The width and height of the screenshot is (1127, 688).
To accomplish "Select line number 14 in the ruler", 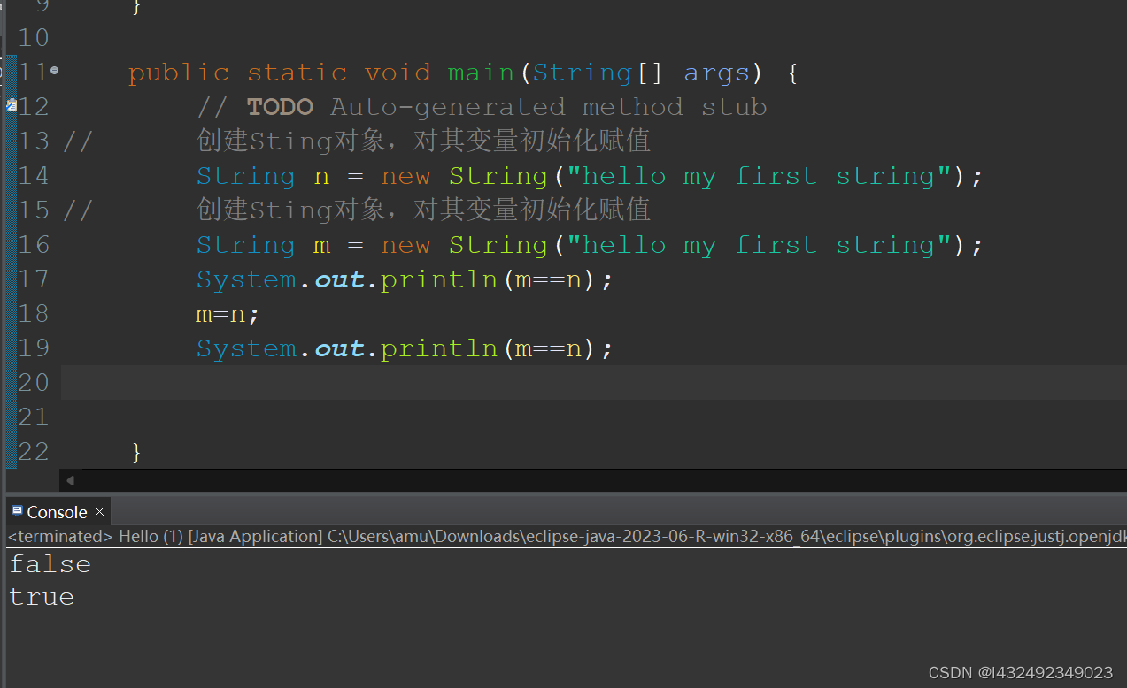I will 33,175.
